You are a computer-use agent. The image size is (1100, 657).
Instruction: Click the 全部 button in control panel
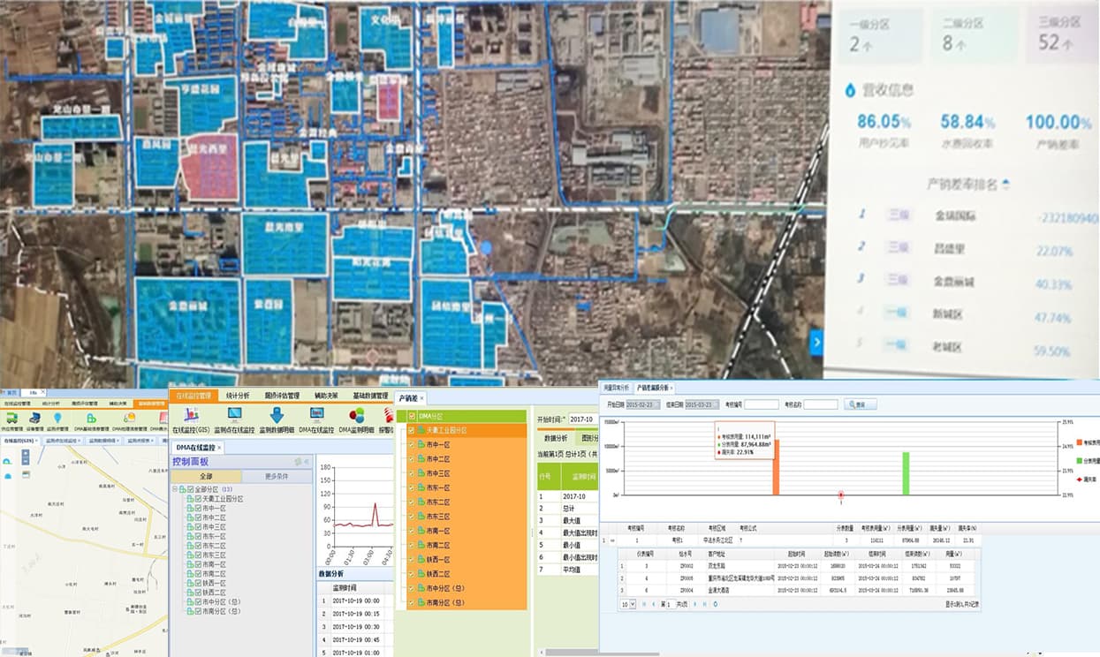[205, 477]
